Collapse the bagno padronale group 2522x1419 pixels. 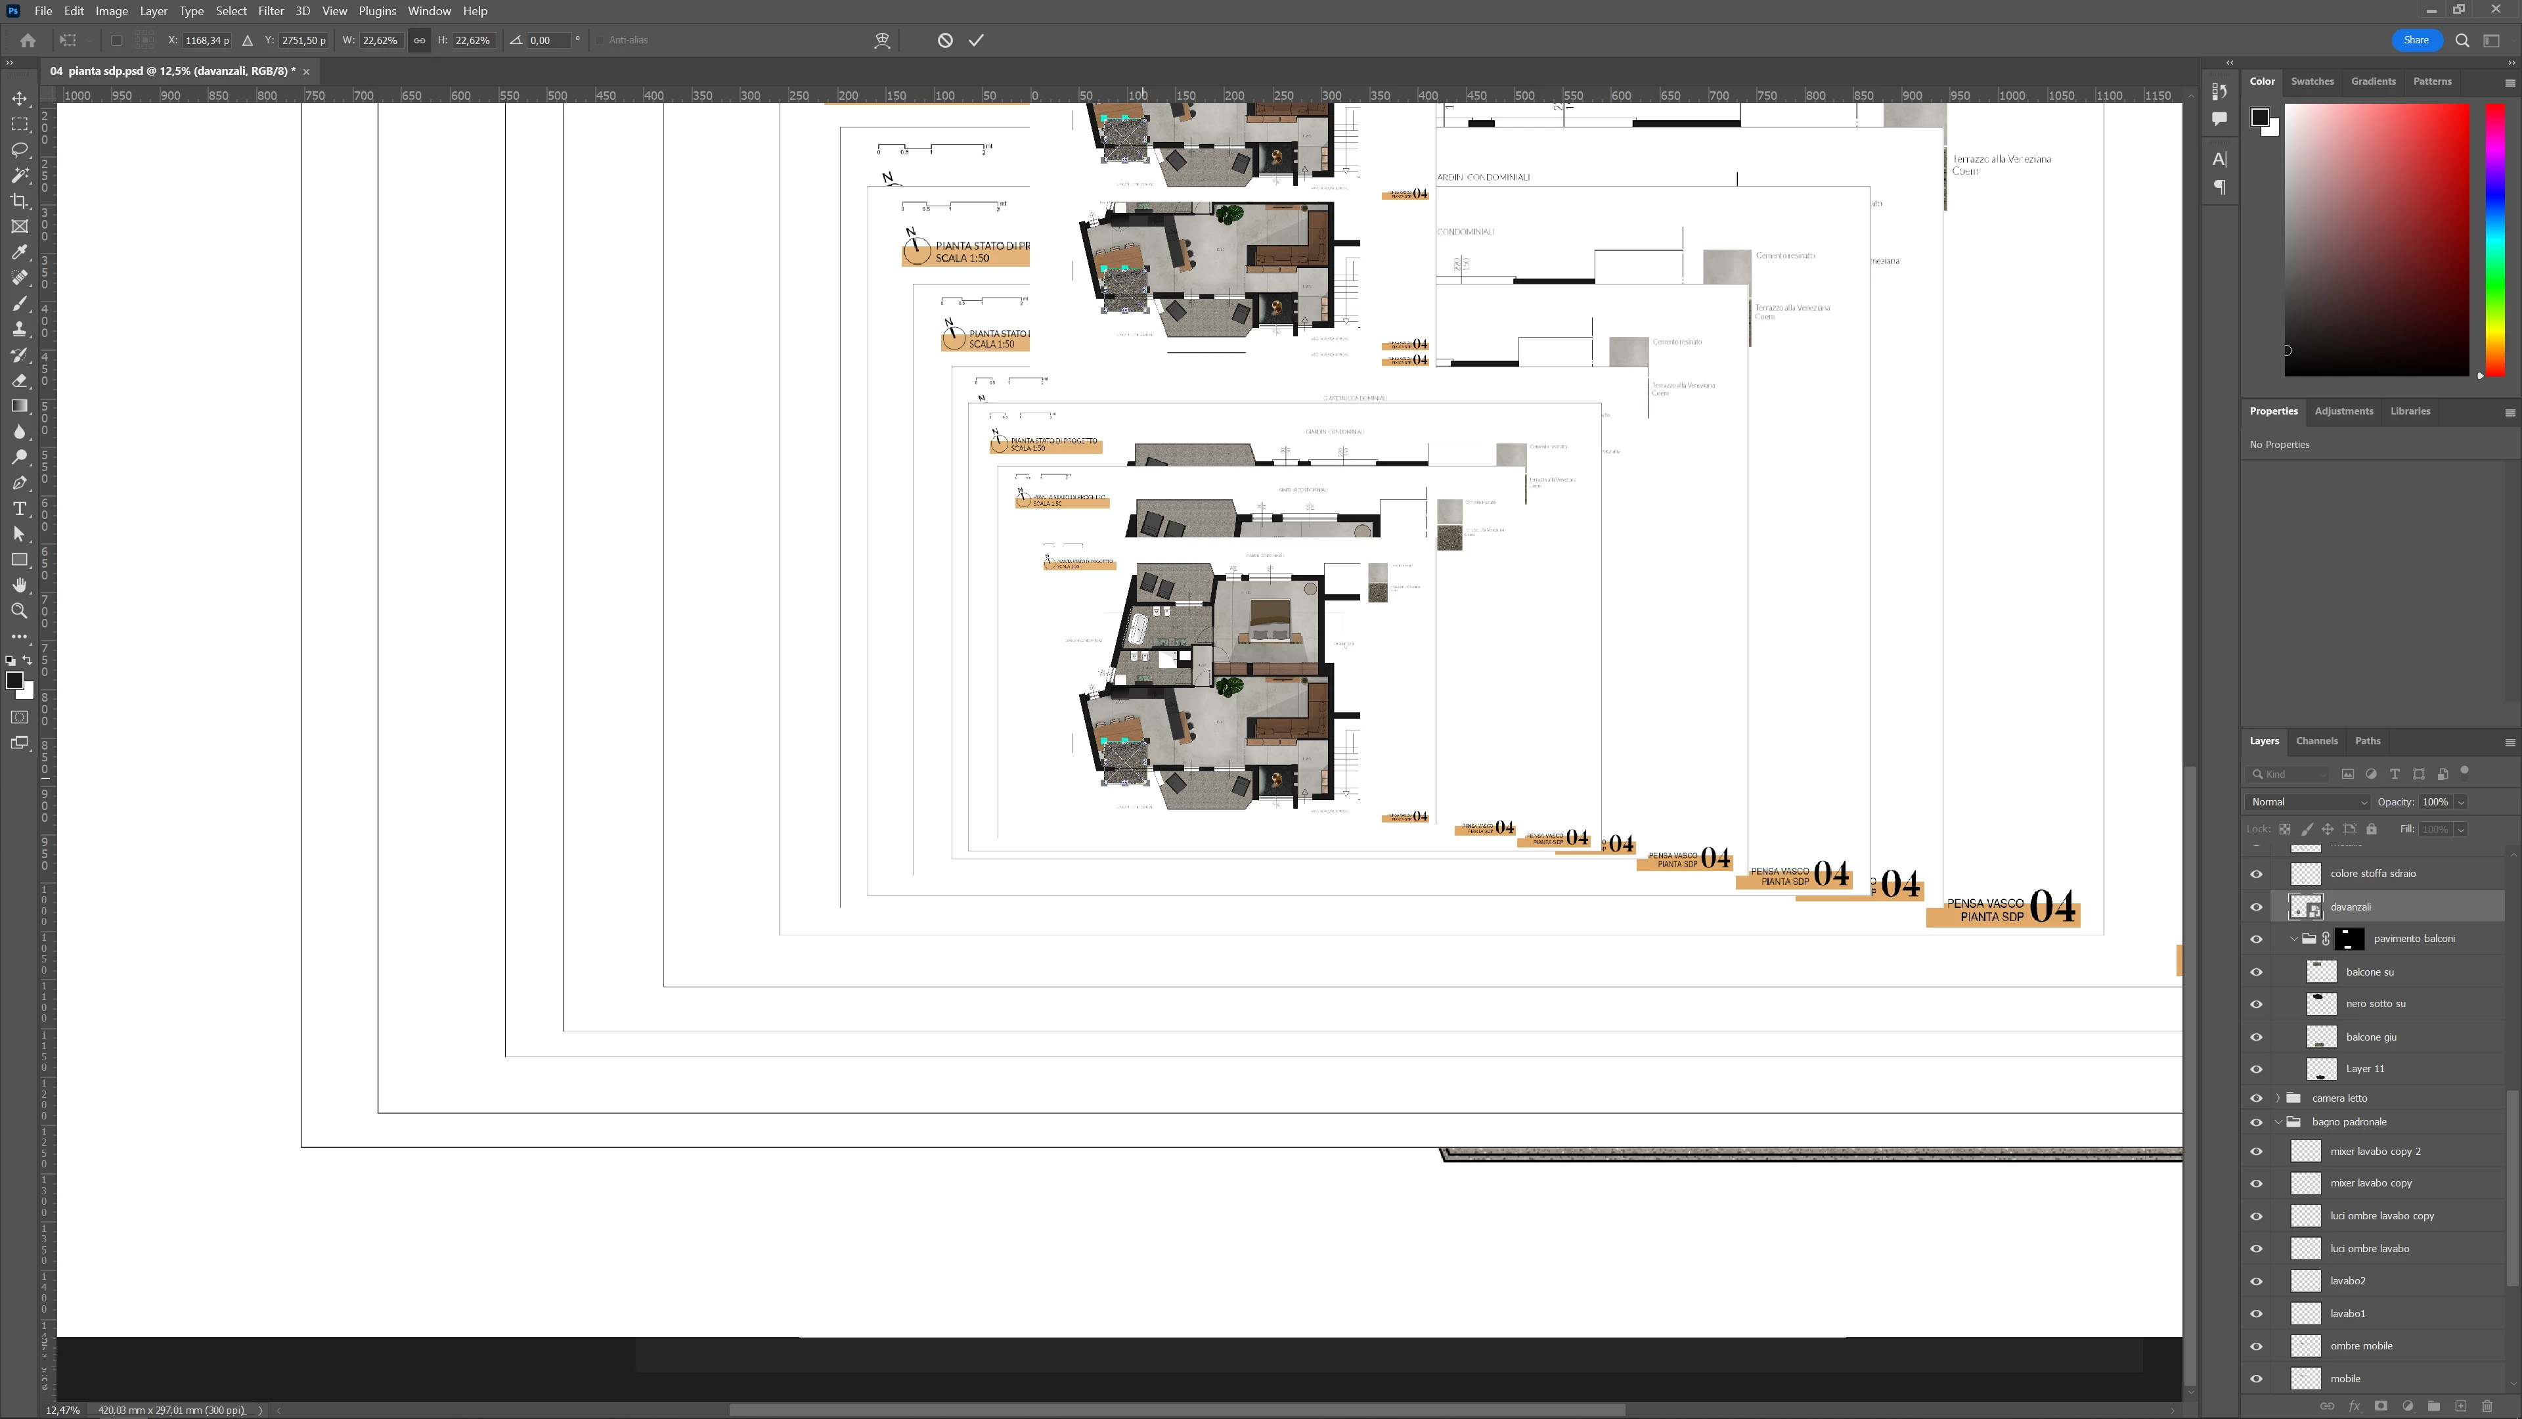[x=2278, y=1122]
